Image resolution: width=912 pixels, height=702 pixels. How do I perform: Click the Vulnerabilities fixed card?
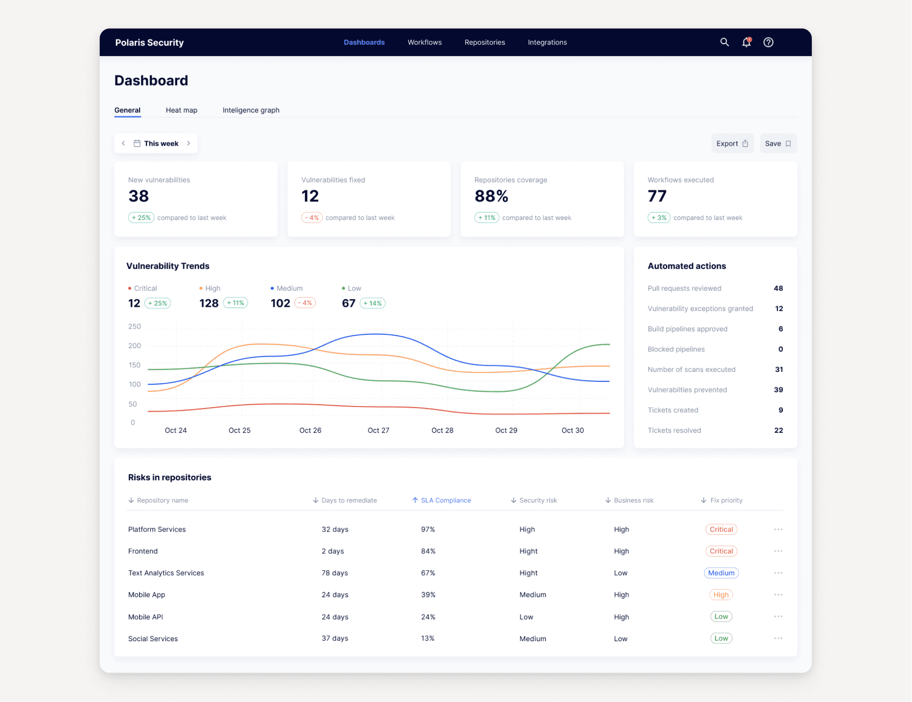point(369,199)
